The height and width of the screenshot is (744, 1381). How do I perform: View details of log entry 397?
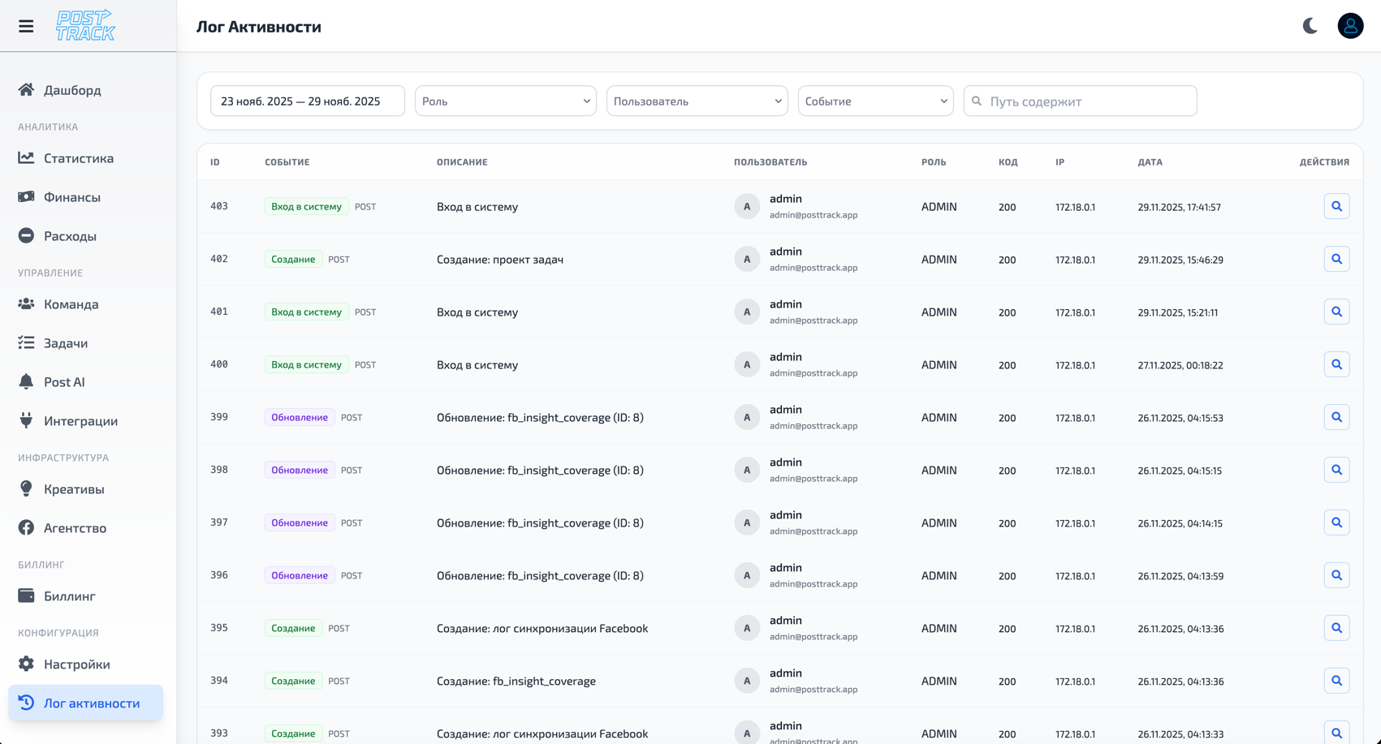[1336, 523]
